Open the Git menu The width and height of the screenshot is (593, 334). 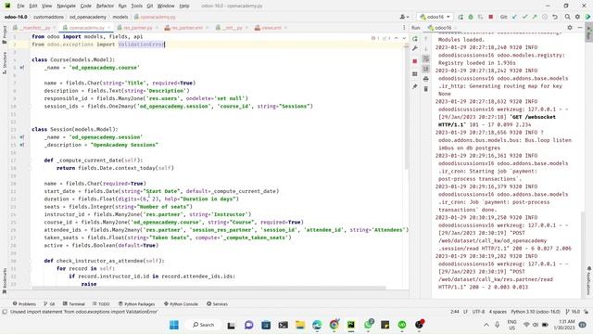pyautogui.click(x=150, y=6)
